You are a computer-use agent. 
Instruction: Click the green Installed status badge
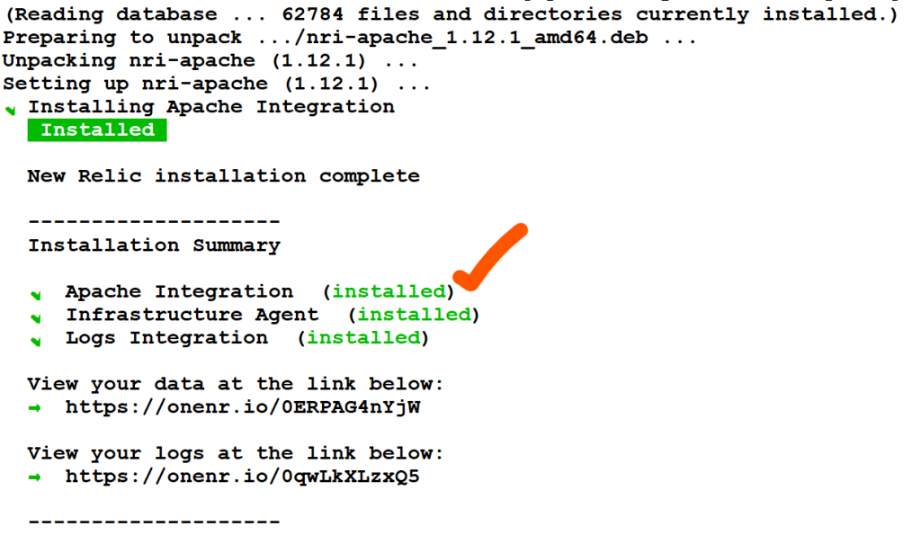(97, 130)
